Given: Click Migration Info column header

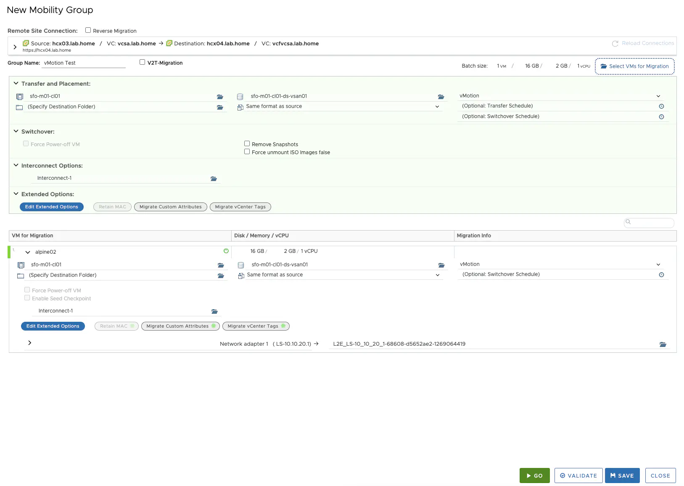Looking at the screenshot, I should [x=565, y=236].
